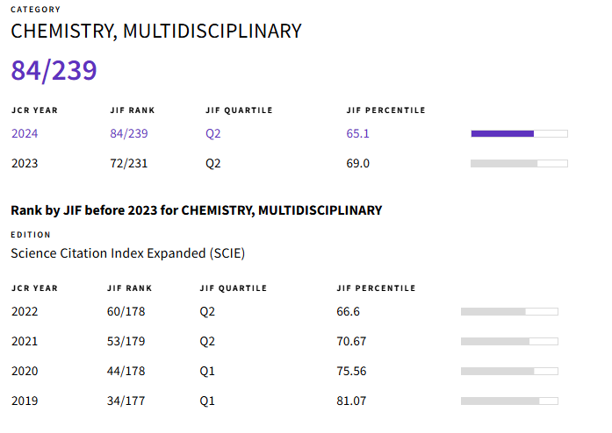Click the gray 2023 percentile bar

tap(519, 163)
